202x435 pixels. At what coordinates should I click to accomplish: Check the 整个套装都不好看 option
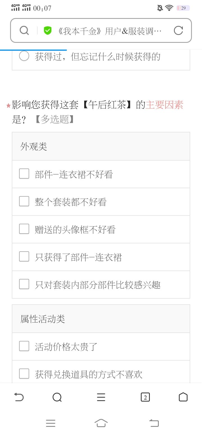click(24, 201)
